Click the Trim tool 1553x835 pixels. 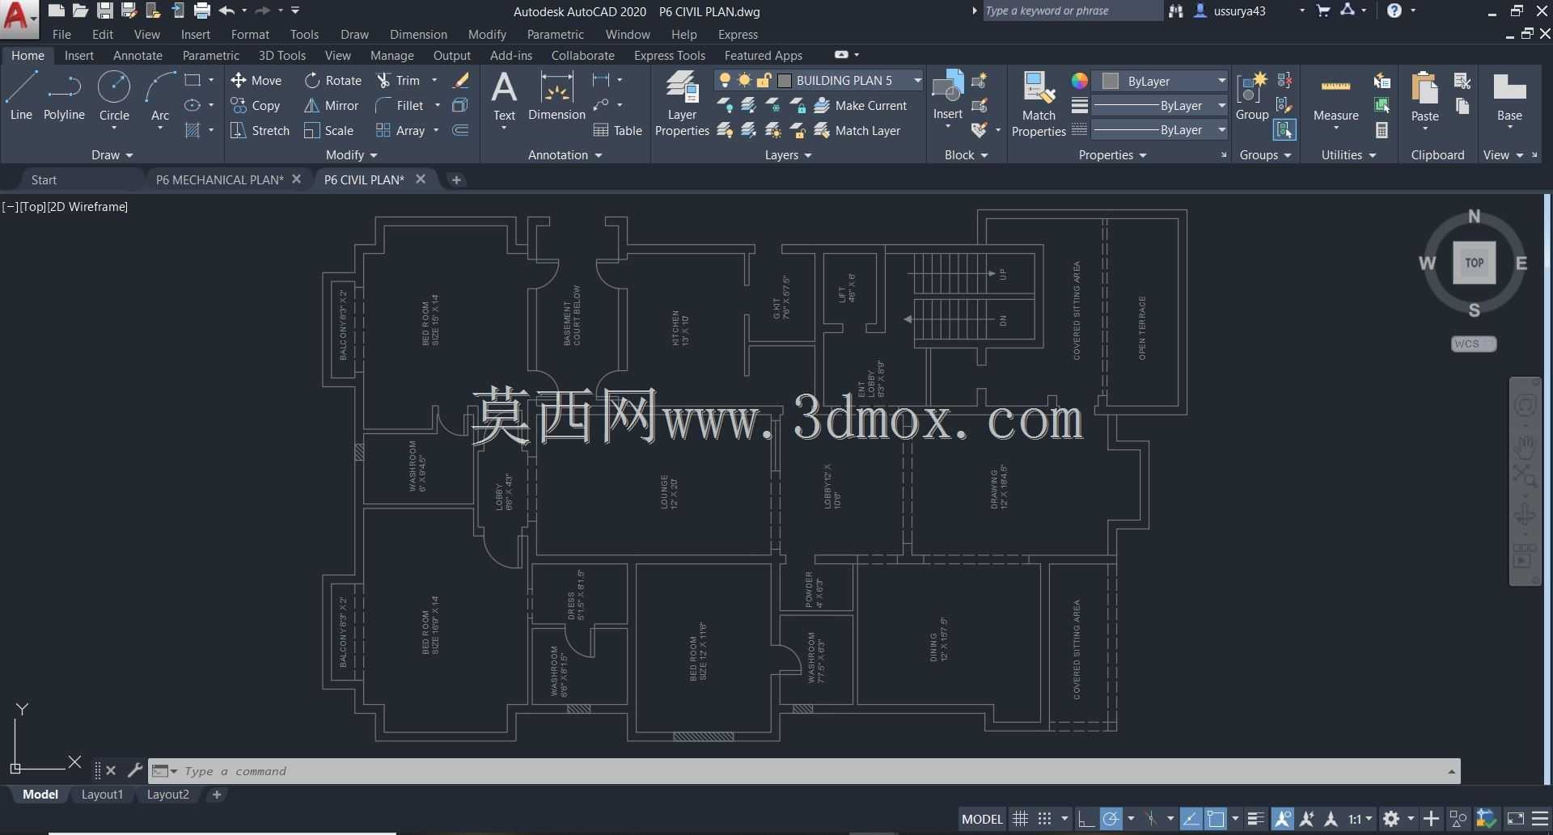[398, 80]
